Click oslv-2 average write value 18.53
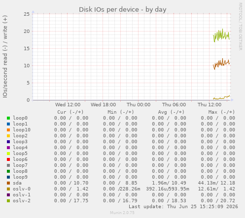Image resolution: width=245 pixels, height=218 pixels. click(x=179, y=201)
